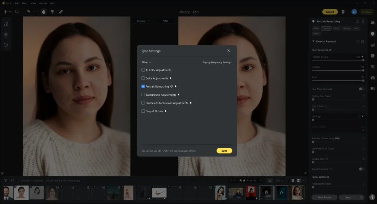Click the Sync button in right panel

tap(348, 197)
